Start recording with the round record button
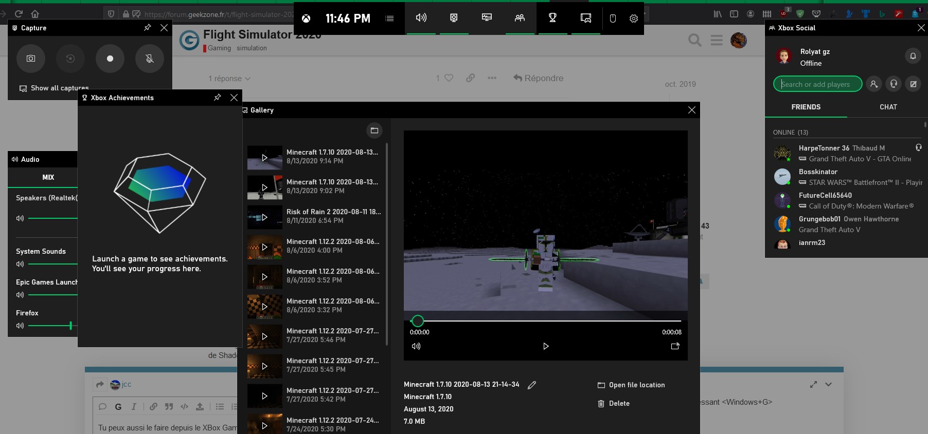Viewport: 928px width, 434px height. [110, 59]
